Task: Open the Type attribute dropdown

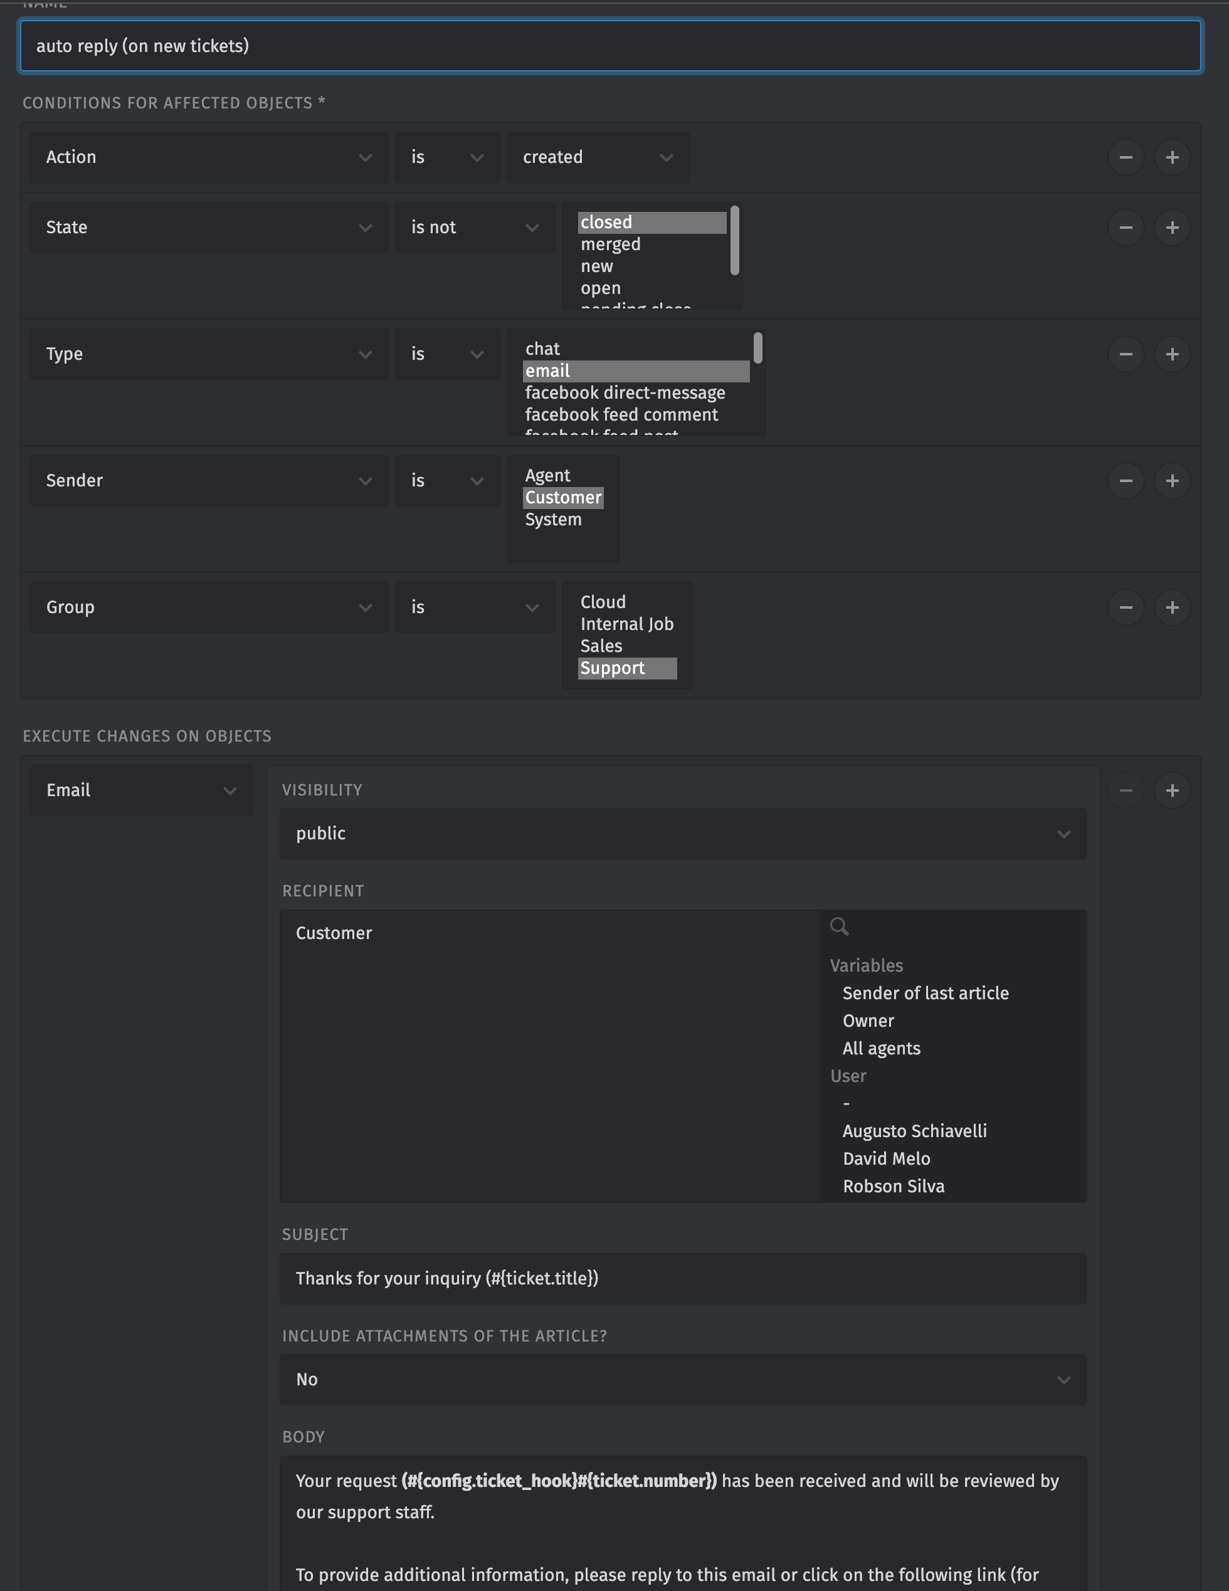Action: pyautogui.click(x=209, y=354)
